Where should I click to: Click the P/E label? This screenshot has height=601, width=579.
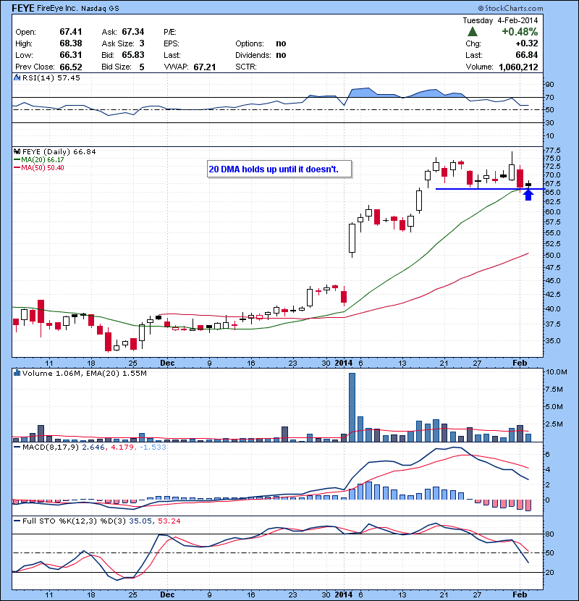point(170,32)
